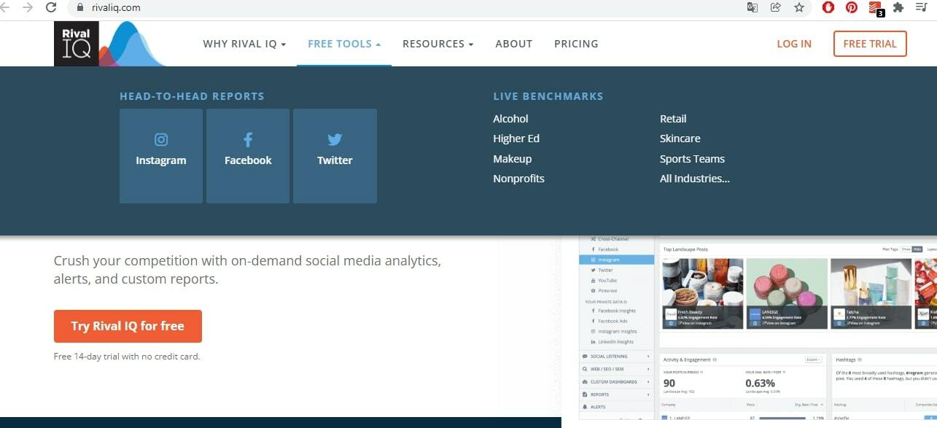The width and height of the screenshot is (937, 428).
Task: Open the puzzle-piece Extensions menu
Action: pyautogui.click(x=898, y=7)
